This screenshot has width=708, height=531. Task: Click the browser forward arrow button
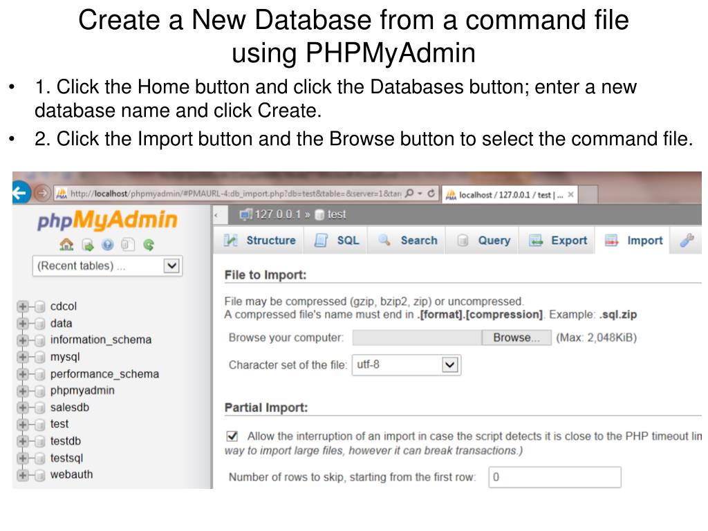click(42, 194)
